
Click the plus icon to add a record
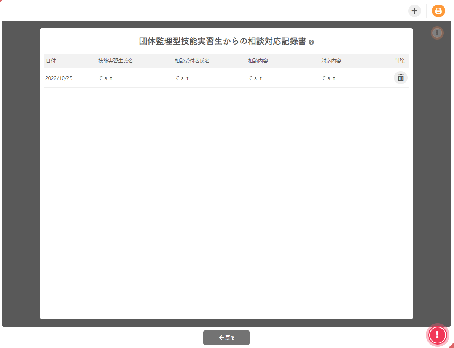coord(414,11)
